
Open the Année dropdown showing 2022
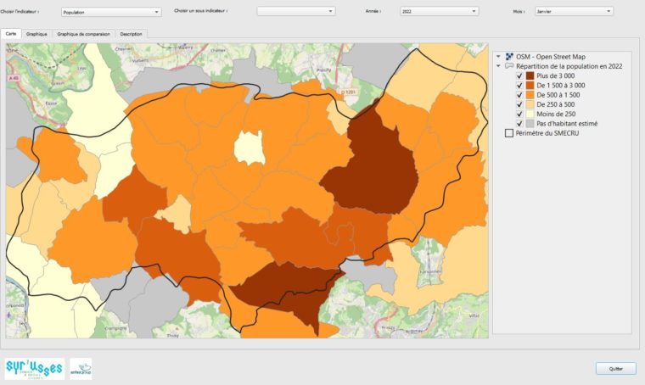[x=439, y=11]
